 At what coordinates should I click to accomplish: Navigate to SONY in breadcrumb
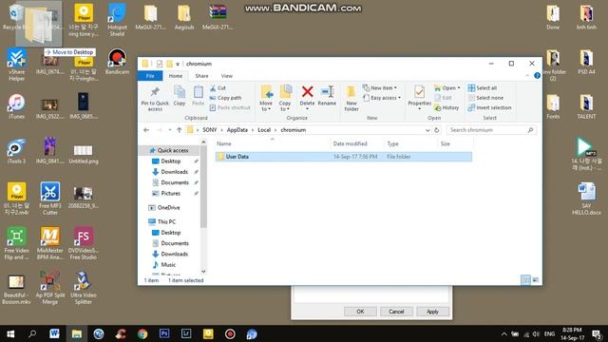209,130
